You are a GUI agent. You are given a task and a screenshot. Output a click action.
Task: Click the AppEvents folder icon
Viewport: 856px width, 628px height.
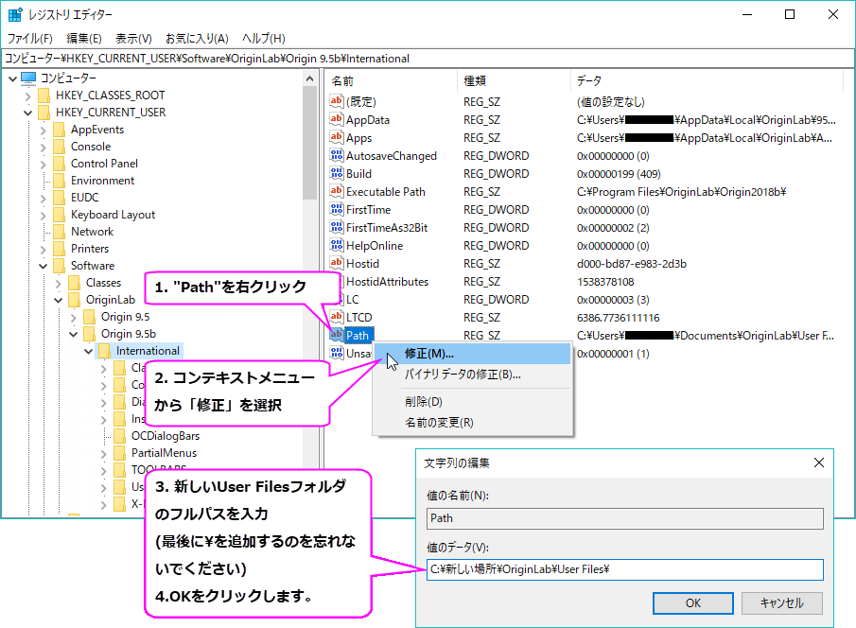point(60,130)
